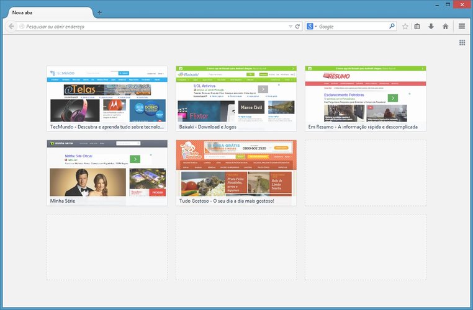Reload the page with the refresh icon
This screenshot has height=310, width=473.
pyautogui.click(x=297, y=27)
